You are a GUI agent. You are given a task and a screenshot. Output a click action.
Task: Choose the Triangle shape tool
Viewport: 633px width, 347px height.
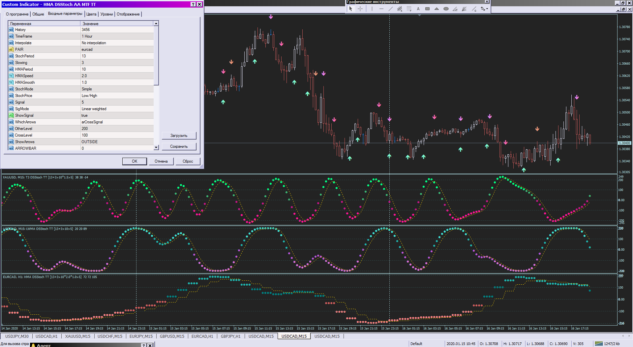tap(437, 9)
